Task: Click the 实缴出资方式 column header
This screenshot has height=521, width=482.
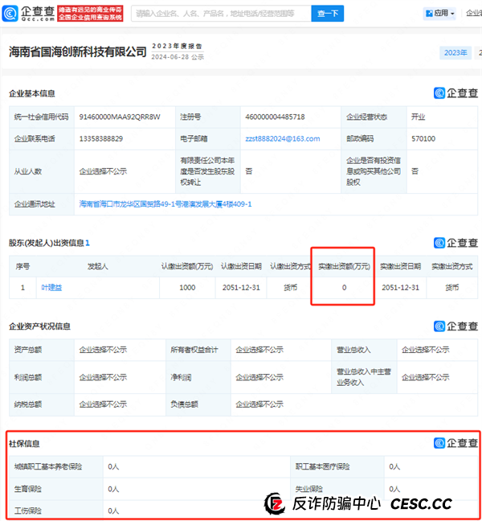Action: [452, 266]
